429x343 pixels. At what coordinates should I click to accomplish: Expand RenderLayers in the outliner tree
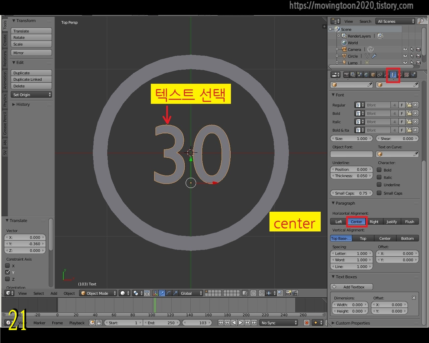(x=339, y=36)
